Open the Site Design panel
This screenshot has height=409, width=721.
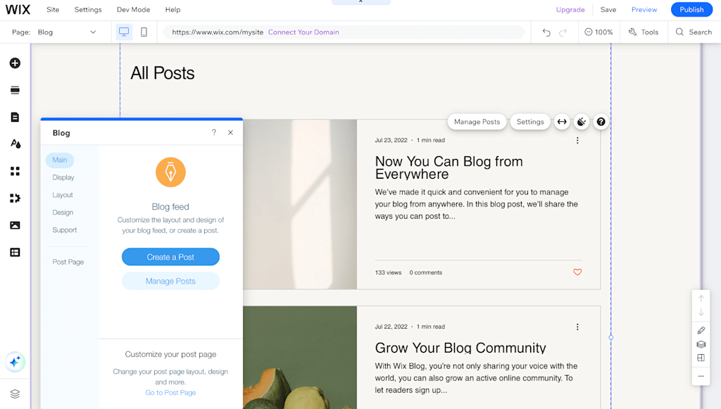[15, 144]
